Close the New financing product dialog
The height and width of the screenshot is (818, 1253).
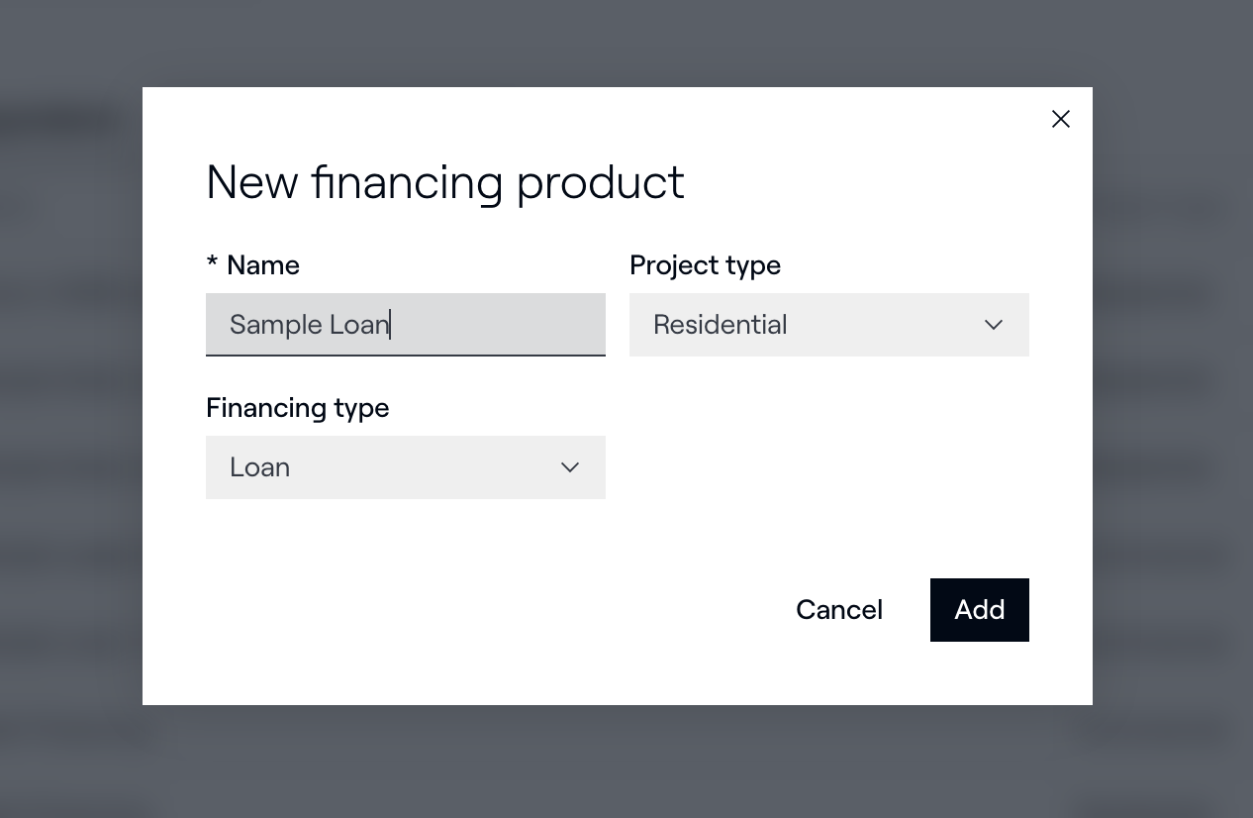[1061, 119]
